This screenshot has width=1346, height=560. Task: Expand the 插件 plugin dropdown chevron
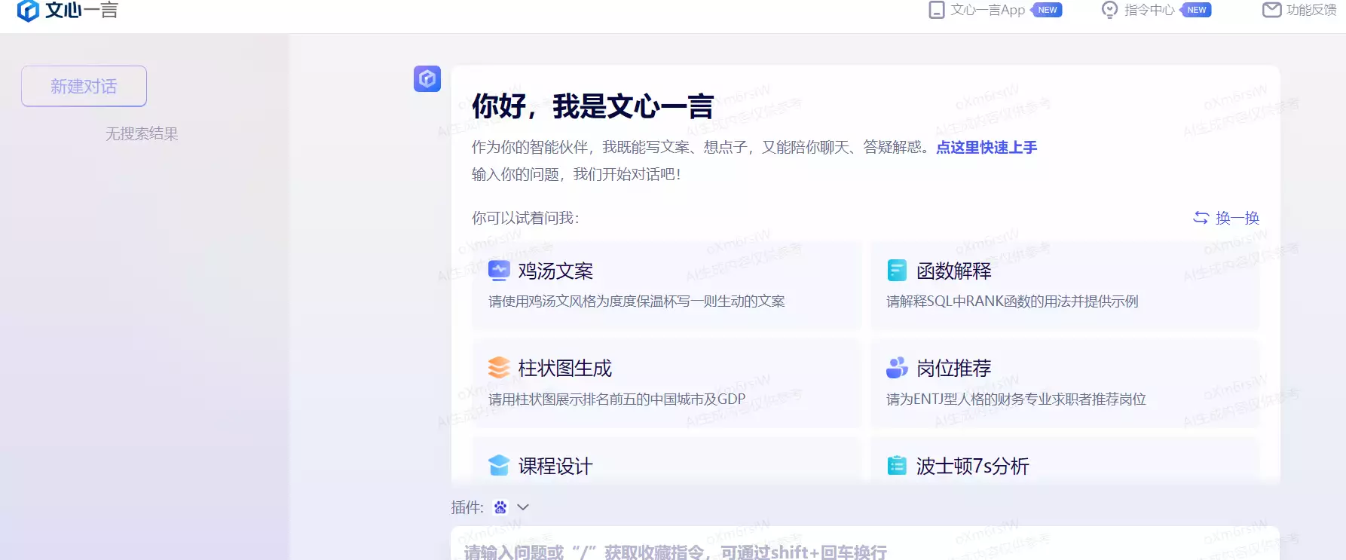coord(523,507)
